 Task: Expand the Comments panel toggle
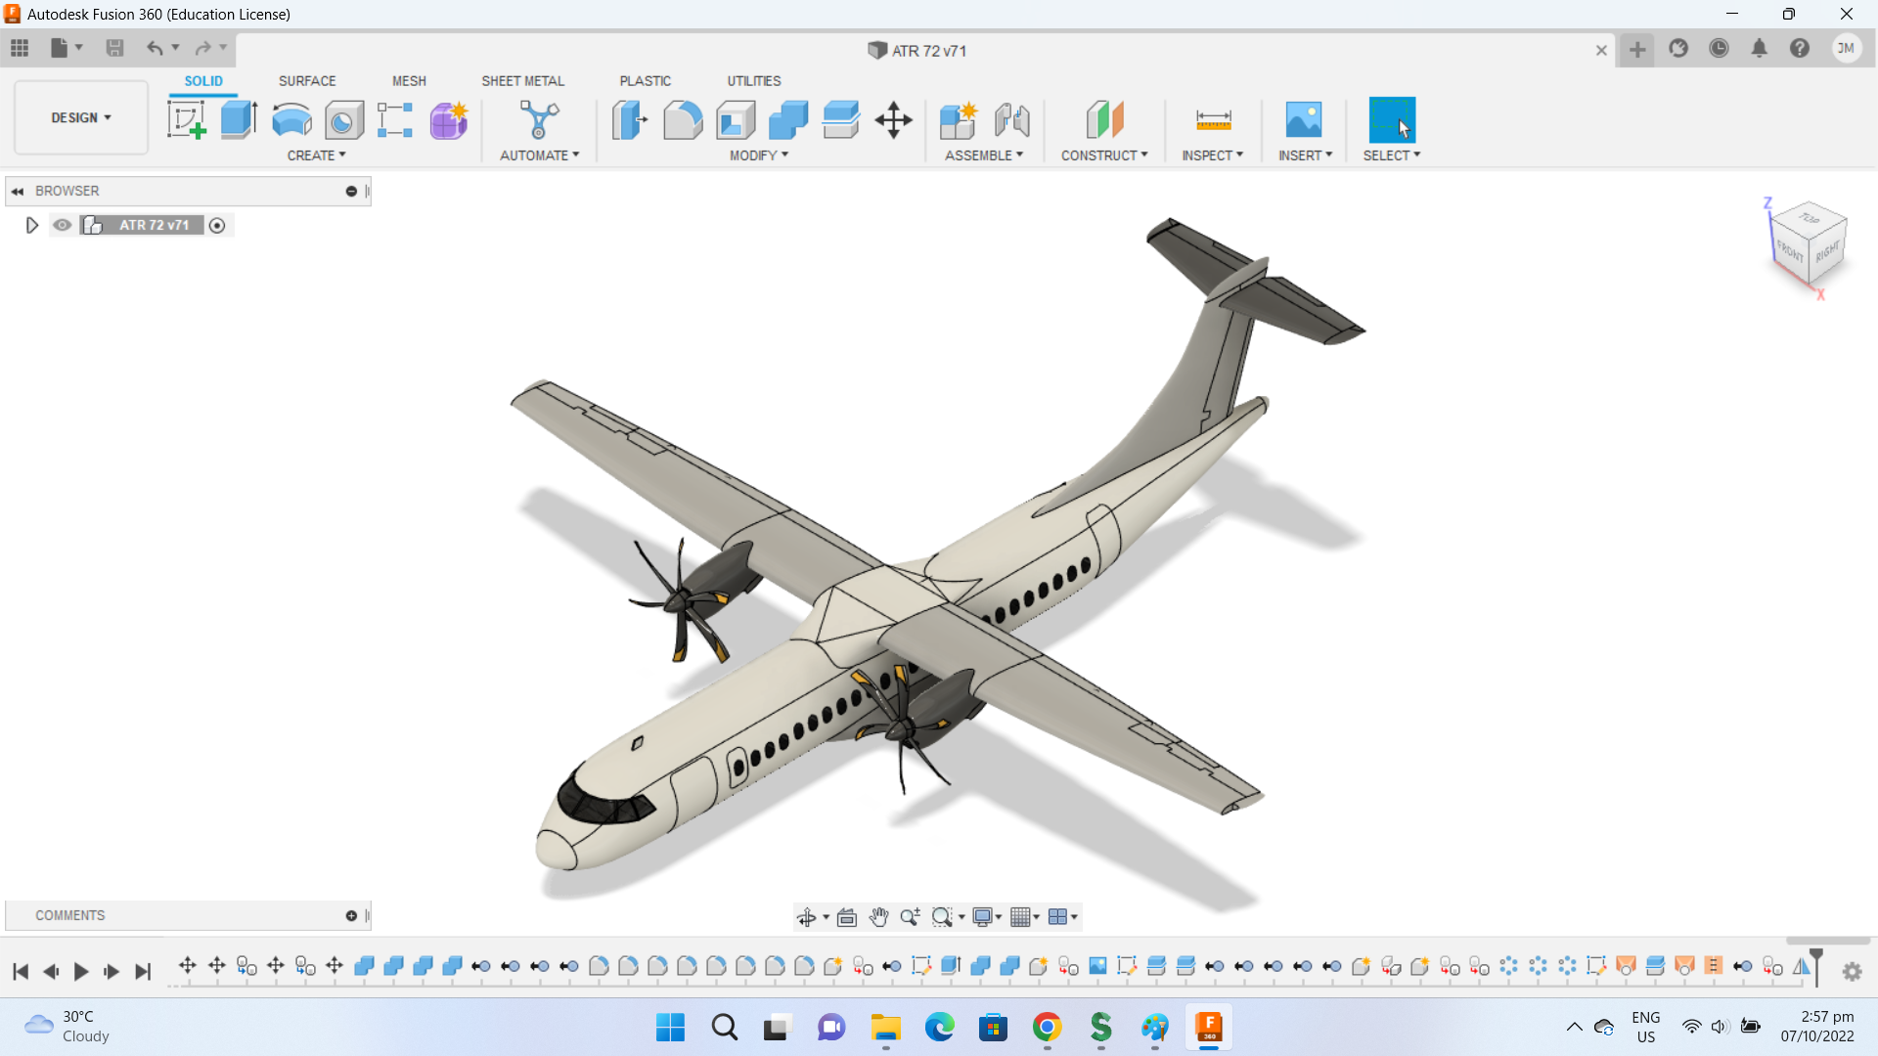[351, 916]
